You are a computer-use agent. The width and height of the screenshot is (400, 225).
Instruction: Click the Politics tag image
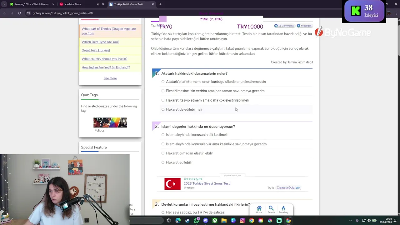tap(110, 122)
